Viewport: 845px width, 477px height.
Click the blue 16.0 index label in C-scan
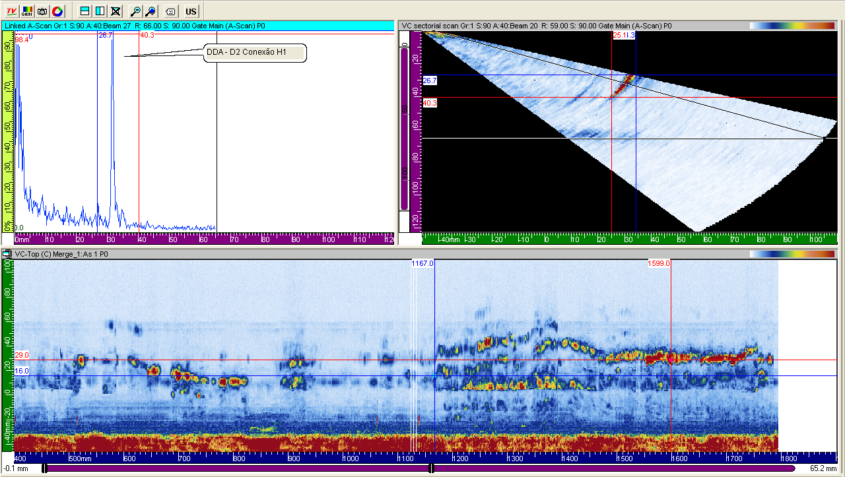pyautogui.click(x=22, y=371)
